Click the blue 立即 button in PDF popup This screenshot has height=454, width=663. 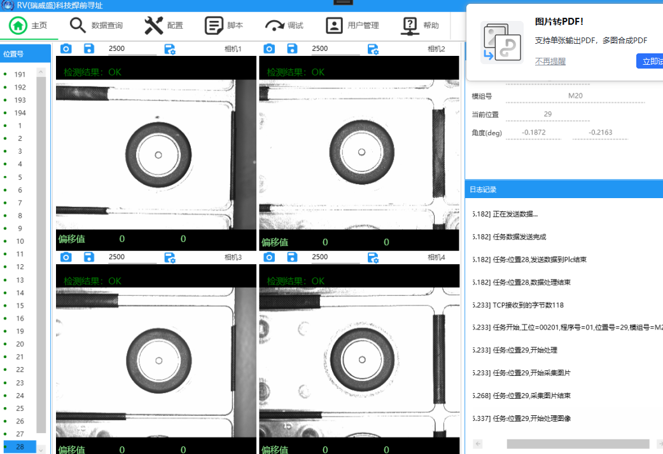[x=650, y=61]
